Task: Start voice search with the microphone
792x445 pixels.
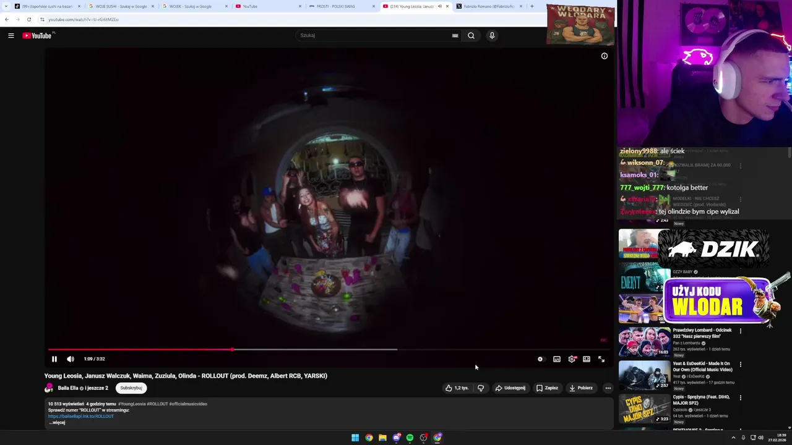Action: pyautogui.click(x=492, y=36)
